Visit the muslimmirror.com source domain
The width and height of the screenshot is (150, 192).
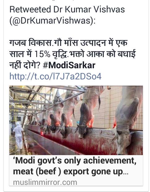(x=45, y=182)
